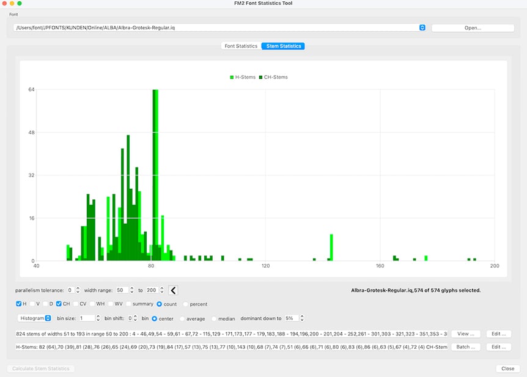Open the Histogram chart type dropdown
Viewport: 527px width, 377px height.
point(35,318)
